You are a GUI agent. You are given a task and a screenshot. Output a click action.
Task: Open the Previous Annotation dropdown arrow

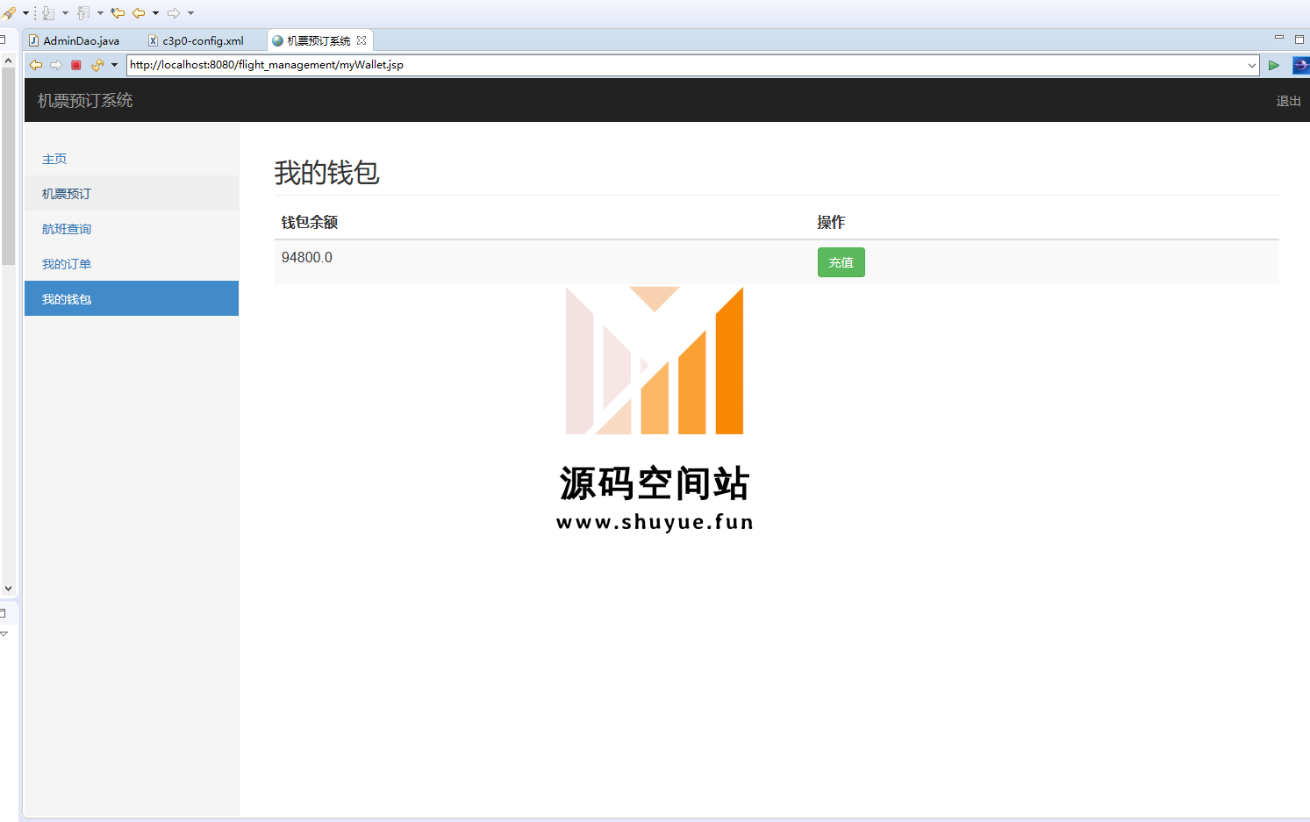100,13
